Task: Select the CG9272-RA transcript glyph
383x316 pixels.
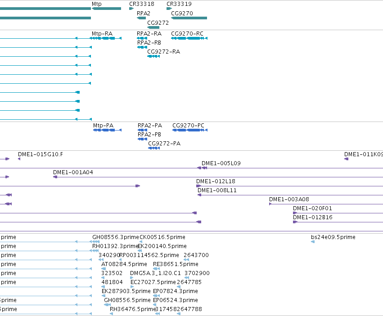Action: click(x=153, y=56)
